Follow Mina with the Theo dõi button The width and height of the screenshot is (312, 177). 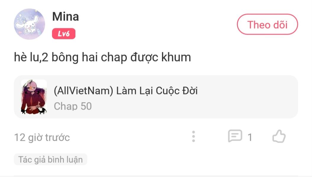point(267,24)
